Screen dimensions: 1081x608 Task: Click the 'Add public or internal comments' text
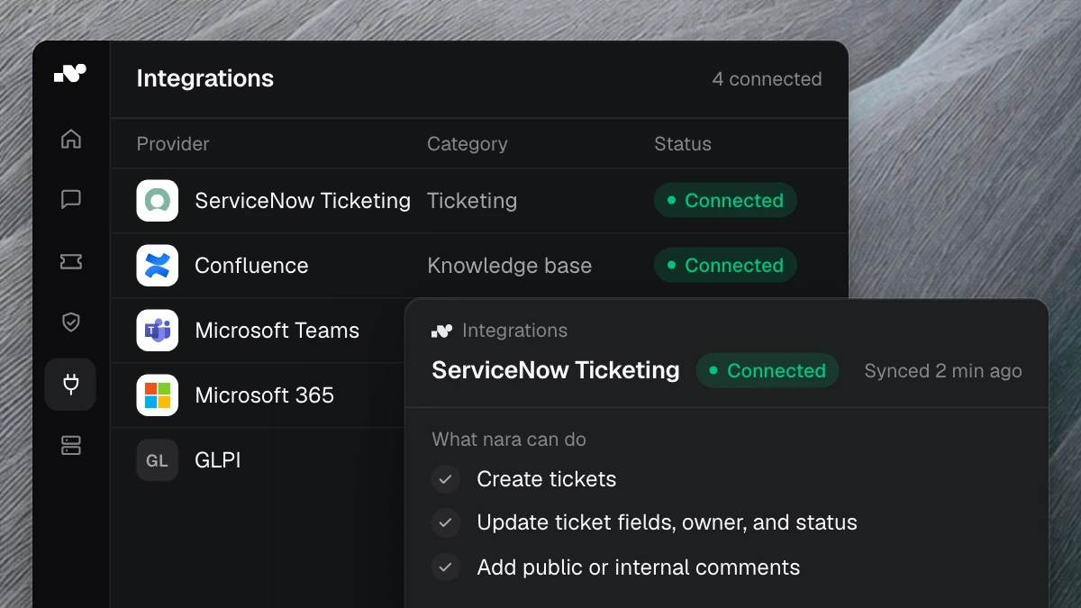639,567
